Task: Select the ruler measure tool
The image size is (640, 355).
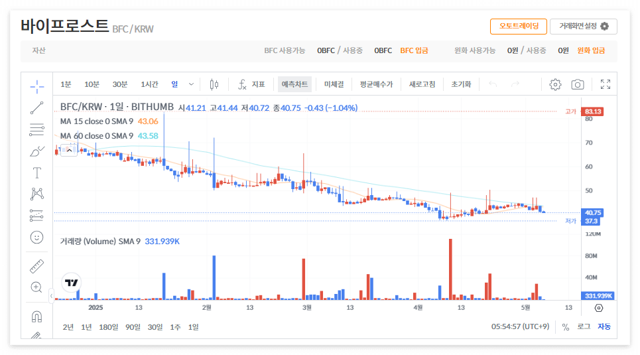Action: click(36, 266)
